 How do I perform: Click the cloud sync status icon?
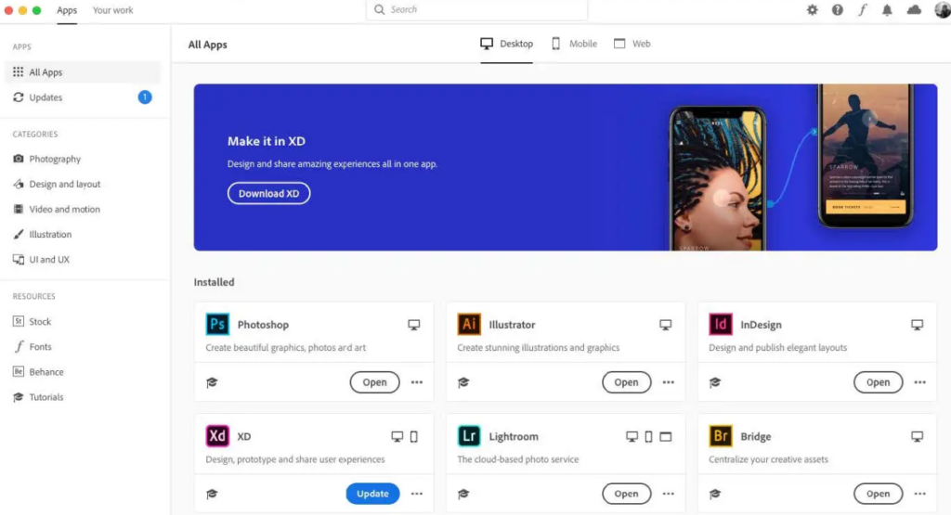coord(914,9)
